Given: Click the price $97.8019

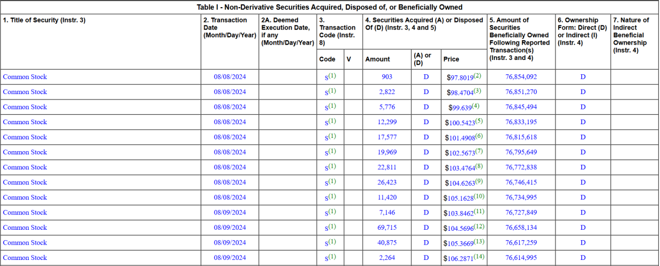Looking at the screenshot, I should coord(460,77).
